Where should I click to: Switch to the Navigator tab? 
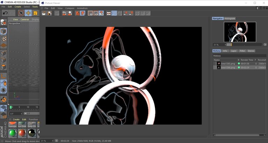click(x=218, y=18)
